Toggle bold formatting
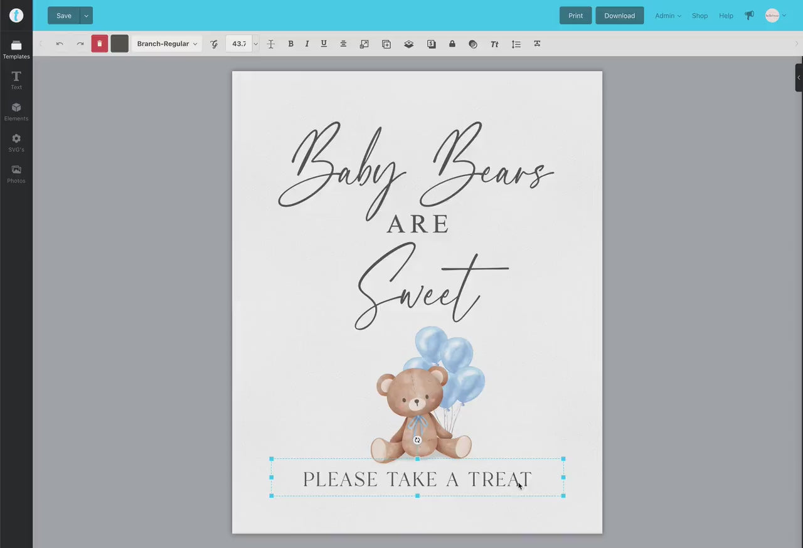Viewport: 803px width, 548px height. (x=290, y=44)
